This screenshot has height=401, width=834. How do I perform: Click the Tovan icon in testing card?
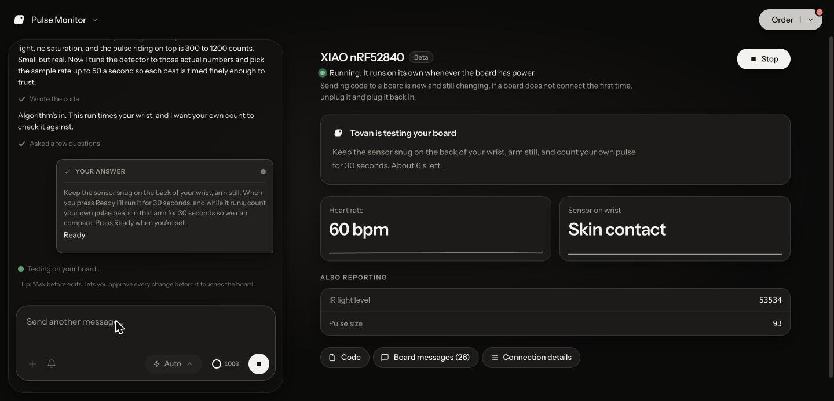click(x=338, y=133)
